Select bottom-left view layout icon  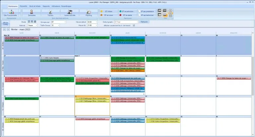pos(159,15)
